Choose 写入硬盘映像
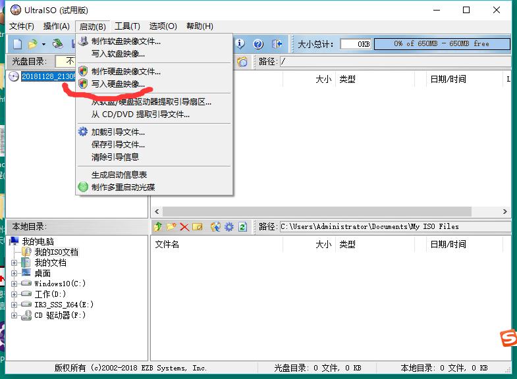The width and height of the screenshot is (517, 379). [x=154, y=84]
